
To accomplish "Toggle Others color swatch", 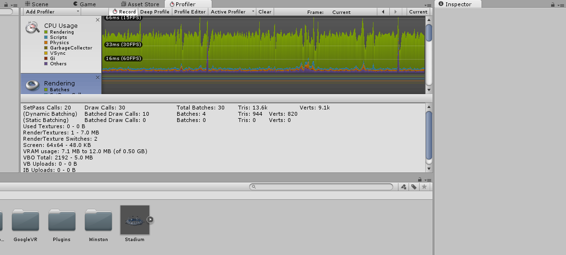I will pyautogui.click(x=46, y=63).
